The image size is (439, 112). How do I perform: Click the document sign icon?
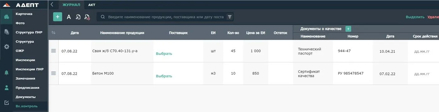click(x=78, y=17)
